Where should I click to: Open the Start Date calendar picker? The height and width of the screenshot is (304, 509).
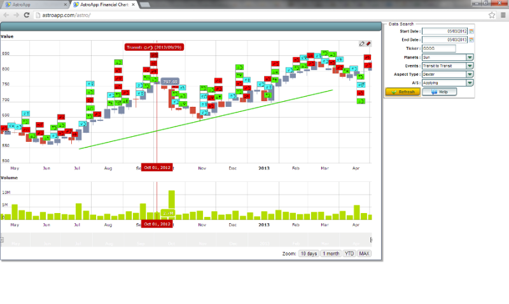coord(471,31)
